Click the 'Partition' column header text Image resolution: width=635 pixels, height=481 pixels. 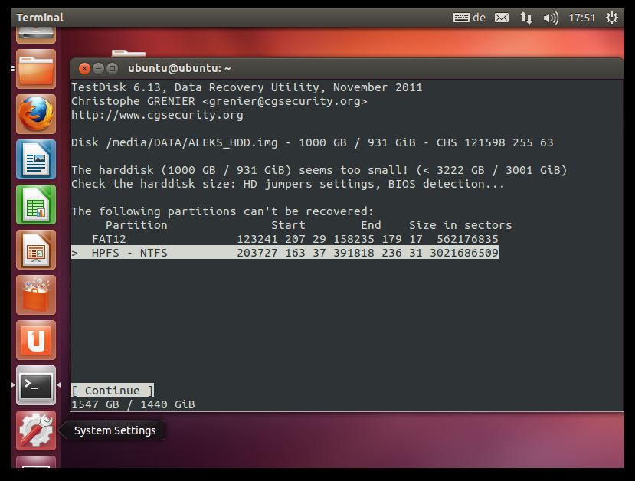pyautogui.click(x=136, y=225)
